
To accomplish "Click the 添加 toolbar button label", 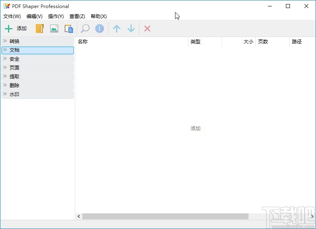I will point(22,29).
